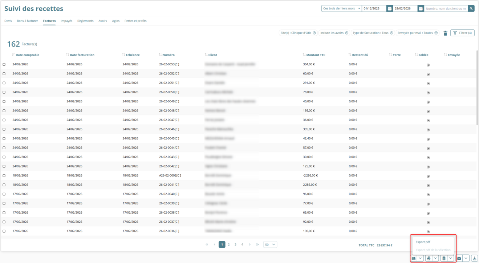The height and width of the screenshot is (263, 479).
Task: Select the checkbox for invoice A26-02-0002
Action: click(4, 176)
